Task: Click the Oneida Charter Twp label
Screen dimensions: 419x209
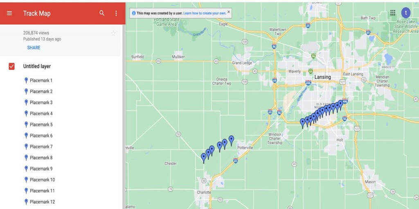Action: [221, 81]
